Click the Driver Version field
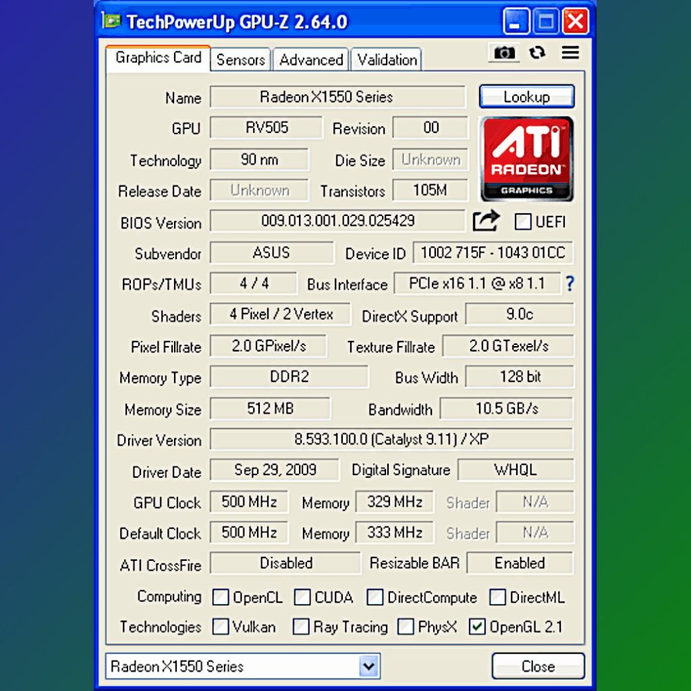The height and width of the screenshot is (691, 691). coord(392,439)
